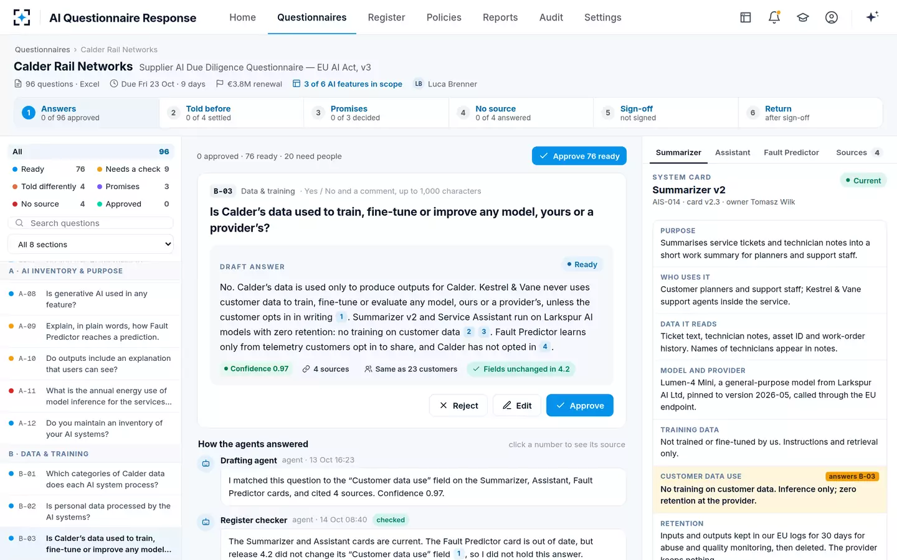This screenshot has width=897, height=560.
Task: Click Approve 76 ready button
Action: [x=579, y=156]
